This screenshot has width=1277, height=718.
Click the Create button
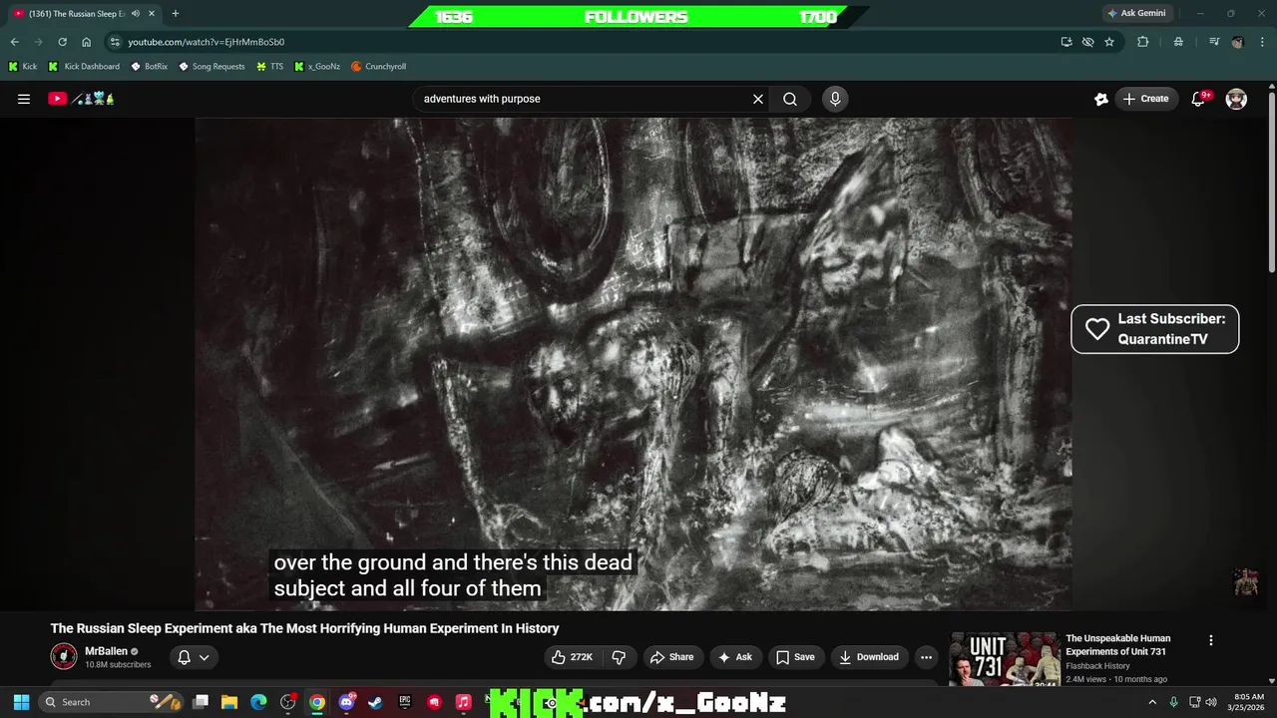point(1146,99)
